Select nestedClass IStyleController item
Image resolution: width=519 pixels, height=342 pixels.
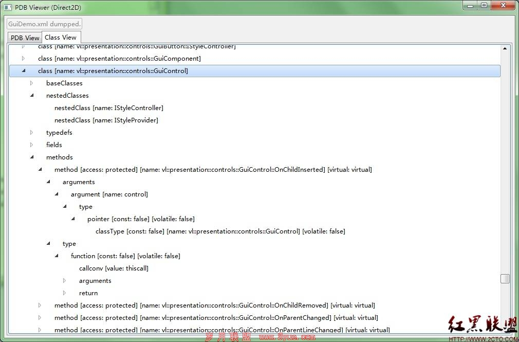pyautogui.click(x=109, y=107)
